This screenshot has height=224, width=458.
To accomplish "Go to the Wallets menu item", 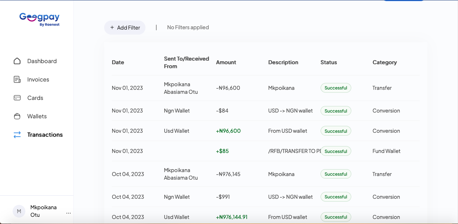I will (x=37, y=116).
